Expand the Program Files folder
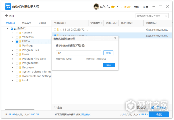Image resolution: width=174 pixels, height=120 pixels. [12, 50]
